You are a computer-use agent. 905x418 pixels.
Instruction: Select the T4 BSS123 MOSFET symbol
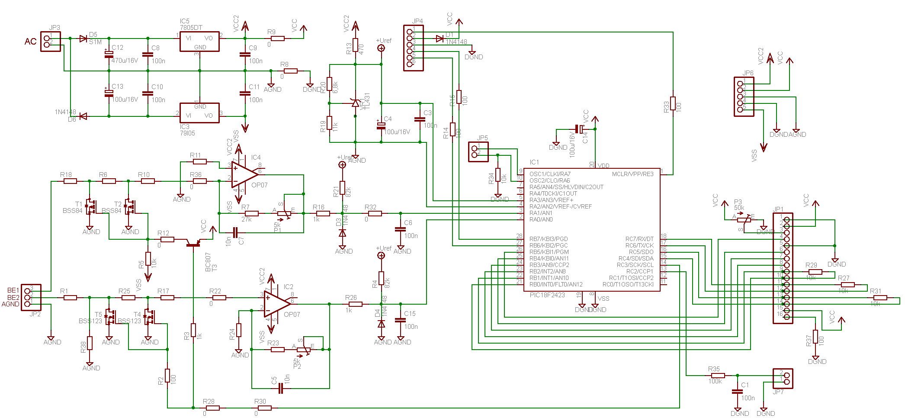[149, 317]
